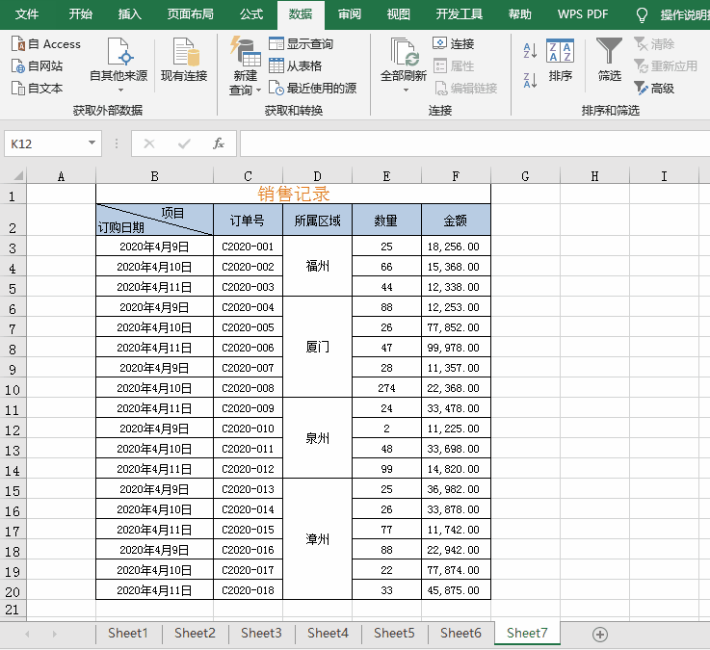The height and width of the screenshot is (650, 710).
Task: Click 全部刷新 refresh all icon
Action: coord(404,53)
